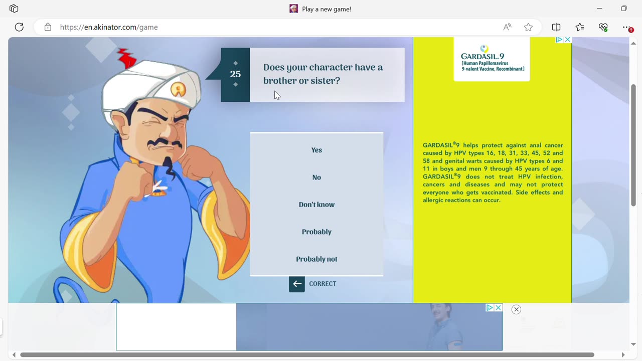Click CORRECT to fix previous answer

coord(323,284)
